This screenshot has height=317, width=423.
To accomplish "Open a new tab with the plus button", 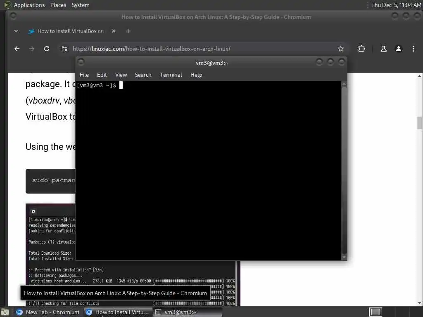I will tap(128, 31).
